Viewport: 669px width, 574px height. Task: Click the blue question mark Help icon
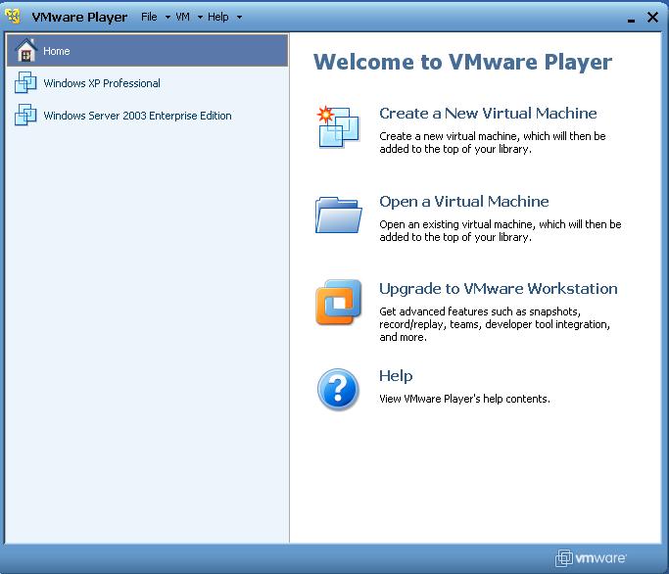[x=338, y=389]
